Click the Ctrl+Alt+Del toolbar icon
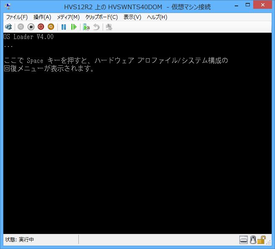Image resolution: width=275 pixels, height=249 pixels. click(8, 27)
